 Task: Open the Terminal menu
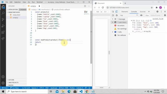(39, 2)
